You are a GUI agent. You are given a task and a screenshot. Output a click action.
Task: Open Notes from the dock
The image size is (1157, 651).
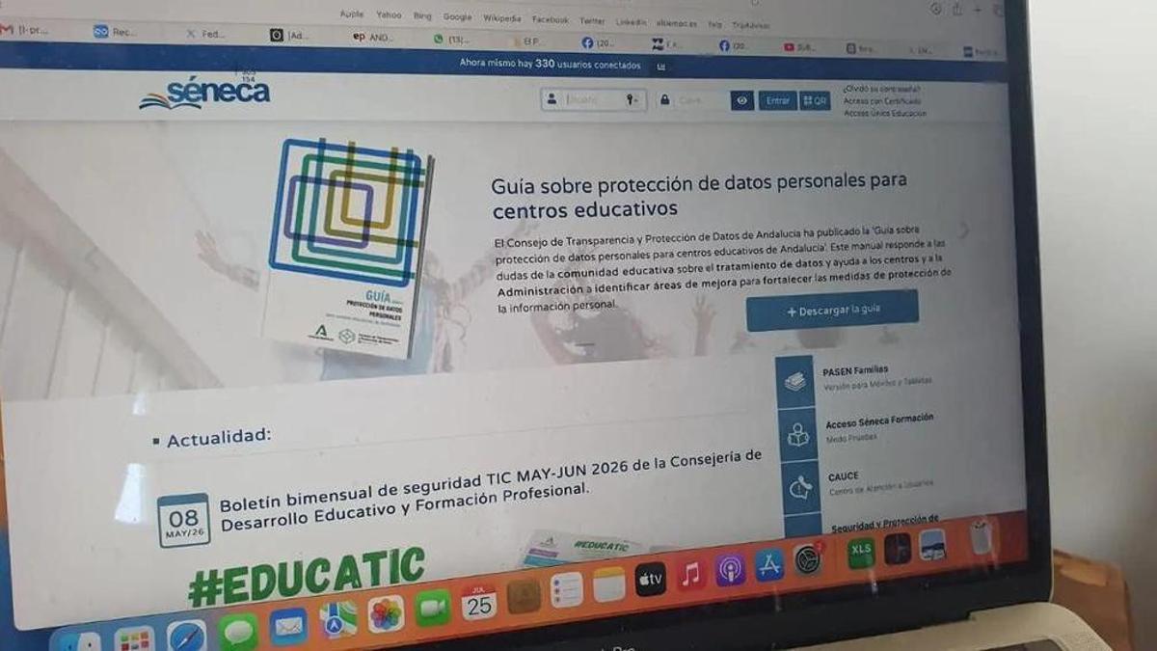tap(609, 584)
